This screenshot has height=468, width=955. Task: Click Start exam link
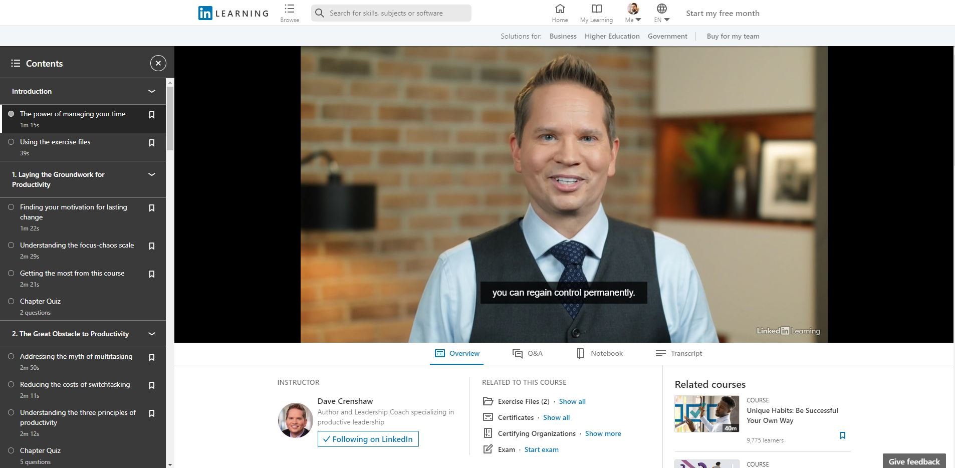(541, 449)
